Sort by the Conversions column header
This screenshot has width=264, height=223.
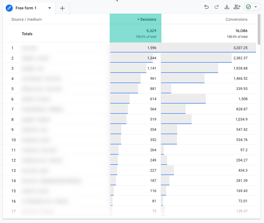tap(236, 19)
